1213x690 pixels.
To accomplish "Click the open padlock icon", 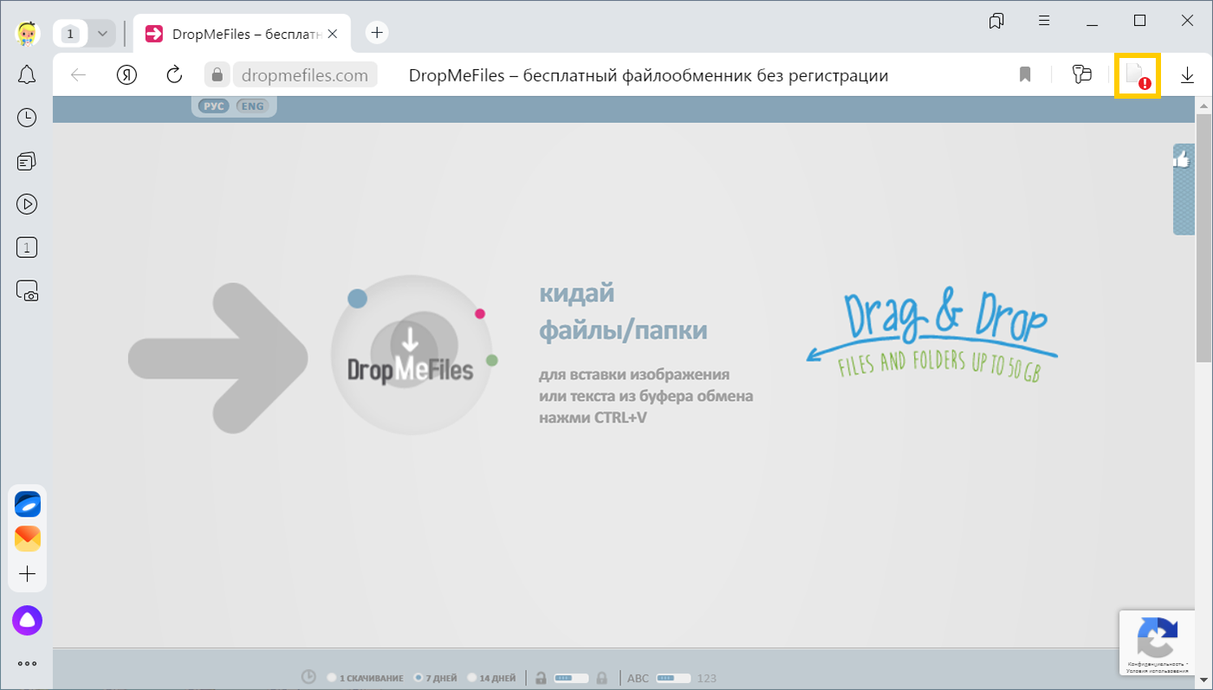I will click(x=540, y=678).
